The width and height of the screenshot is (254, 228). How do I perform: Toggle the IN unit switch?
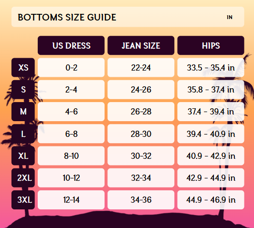230,17
